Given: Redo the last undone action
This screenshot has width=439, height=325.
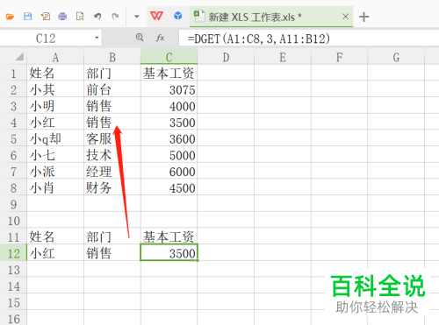Looking at the screenshot, I should [x=115, y=17].
